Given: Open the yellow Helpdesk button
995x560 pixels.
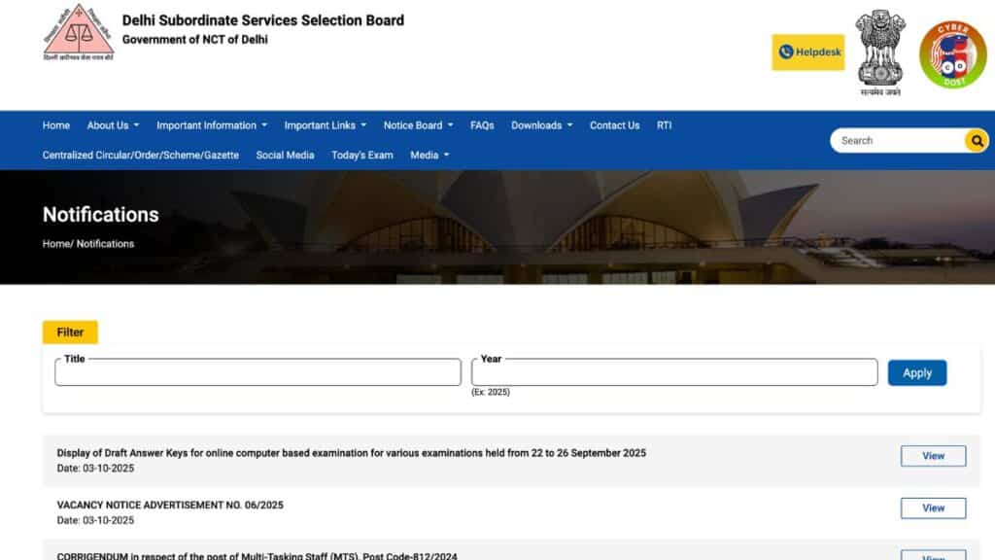Looking at the screenshot, I should pos(807,52).
